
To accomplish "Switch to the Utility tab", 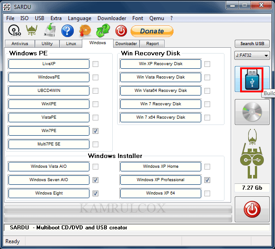I will (47, 44).
